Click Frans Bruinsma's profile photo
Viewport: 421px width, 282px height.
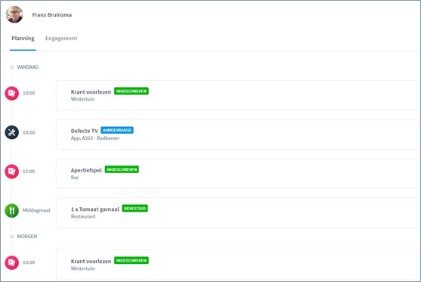click(x=14, y=14)
